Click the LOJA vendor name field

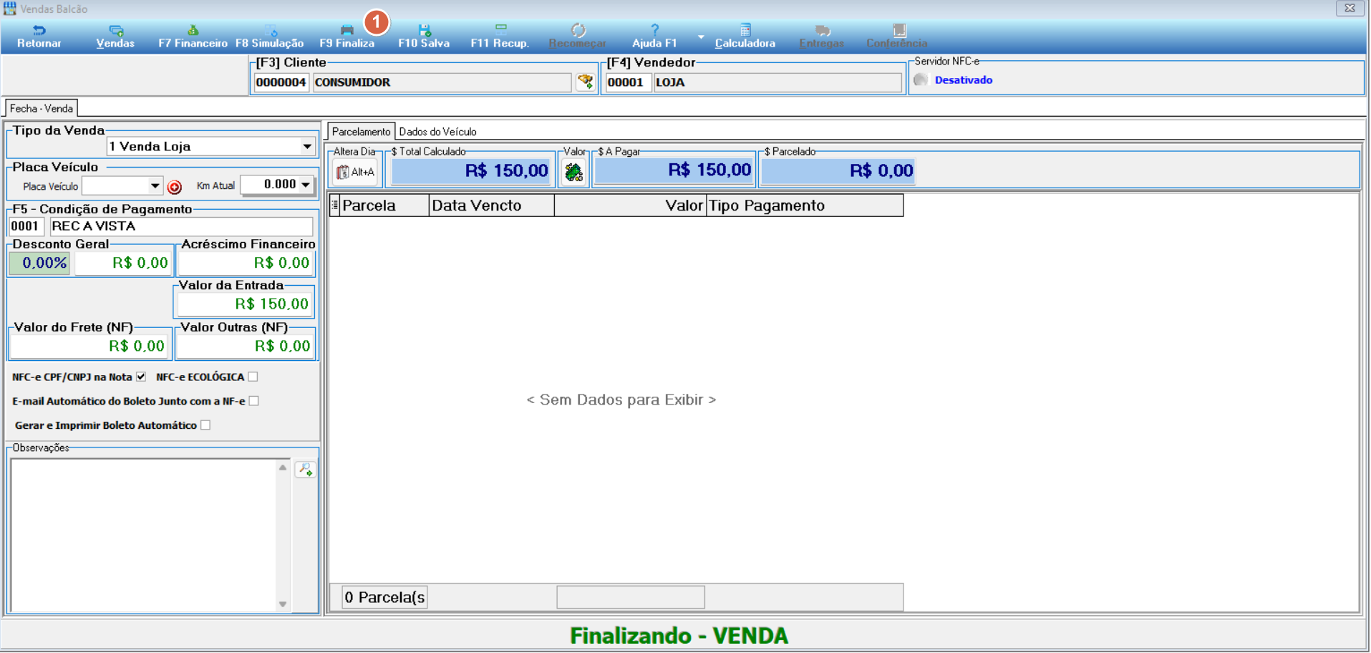click(x=777, y=82)
